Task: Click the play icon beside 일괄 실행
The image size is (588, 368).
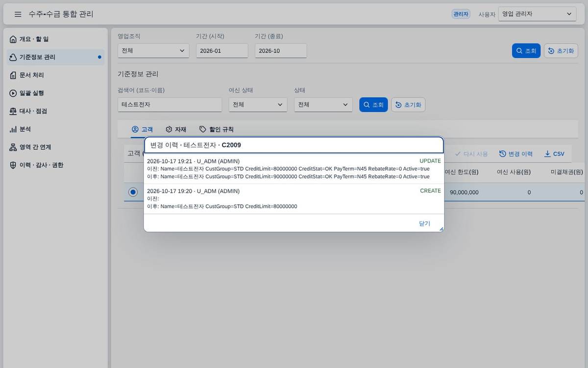Action: 13,93
